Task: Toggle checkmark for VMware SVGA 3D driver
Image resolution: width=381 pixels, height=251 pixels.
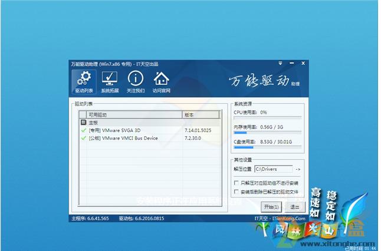Action: click(x=83, y=130)
